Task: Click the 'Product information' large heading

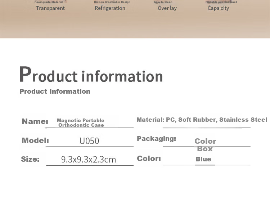Action: 91,75
